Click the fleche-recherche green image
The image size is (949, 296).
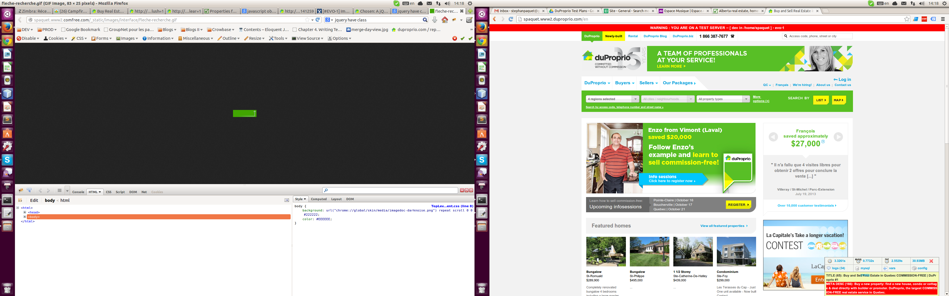pyautogui.click(x=245, y=114)
